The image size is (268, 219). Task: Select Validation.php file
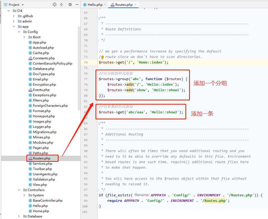pyautogui.click(x=44, y=179)
